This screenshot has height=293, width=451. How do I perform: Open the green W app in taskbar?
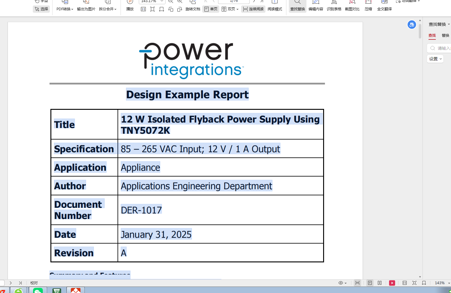click(x=57, y=291)
